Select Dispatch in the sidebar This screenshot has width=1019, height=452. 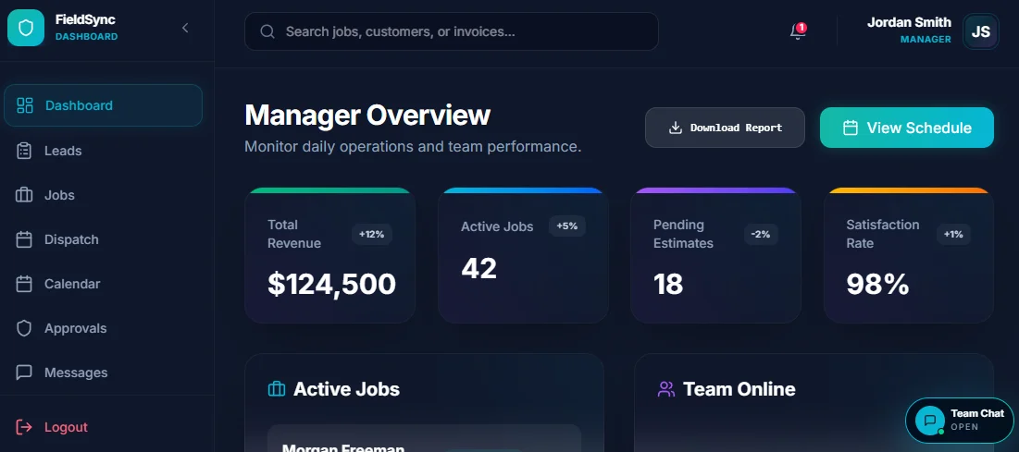(104, 239)
